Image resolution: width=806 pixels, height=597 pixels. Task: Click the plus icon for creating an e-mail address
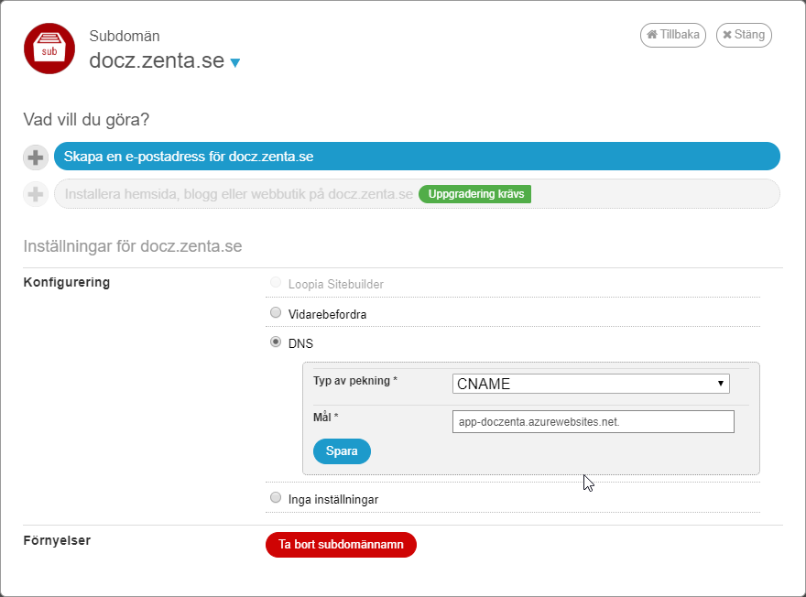click(x=35, y=157)
